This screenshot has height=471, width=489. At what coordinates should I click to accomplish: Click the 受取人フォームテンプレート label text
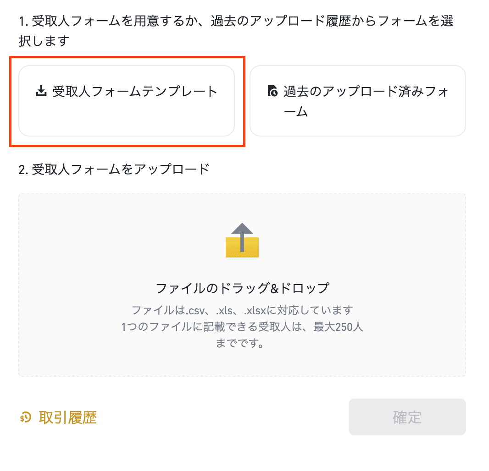135,92
